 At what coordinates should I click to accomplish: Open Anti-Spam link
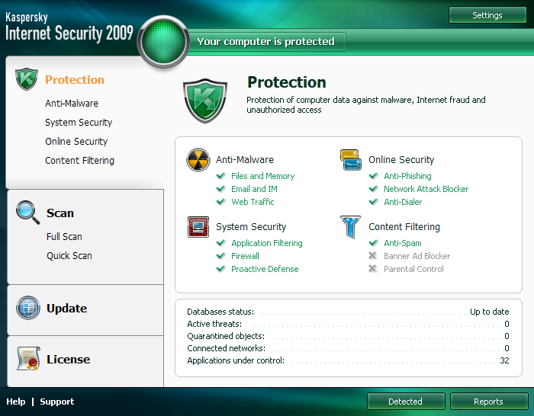(403, 243)
